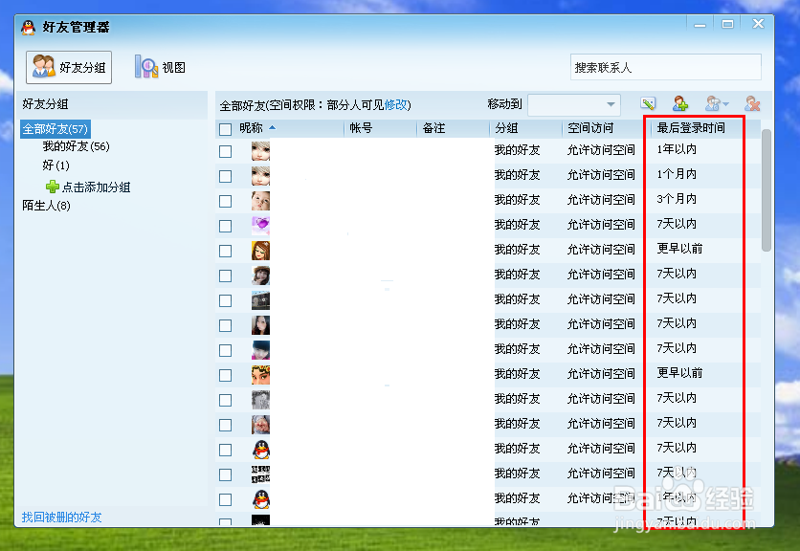
Task: Select the 好(1) group
Action: tap(56, 165)
